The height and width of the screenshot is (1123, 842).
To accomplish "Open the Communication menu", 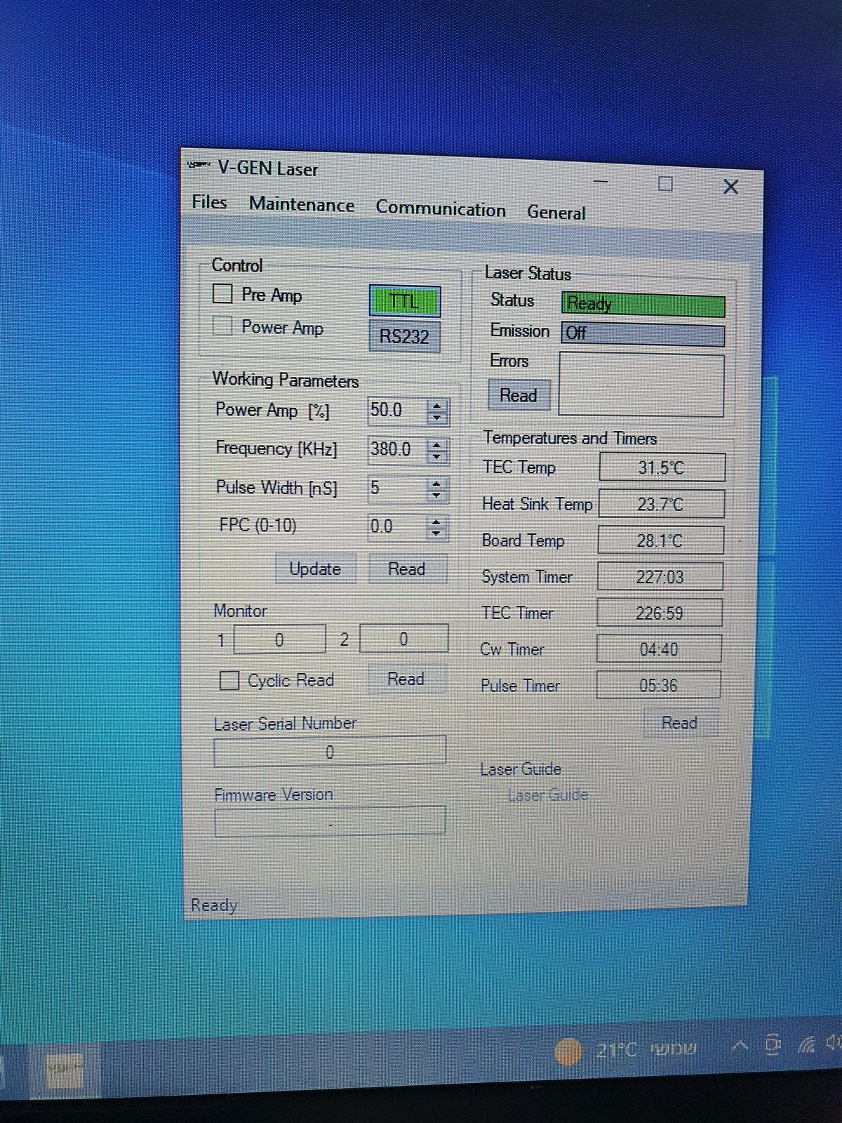I will pyautogui.click(x=441, y=208).
